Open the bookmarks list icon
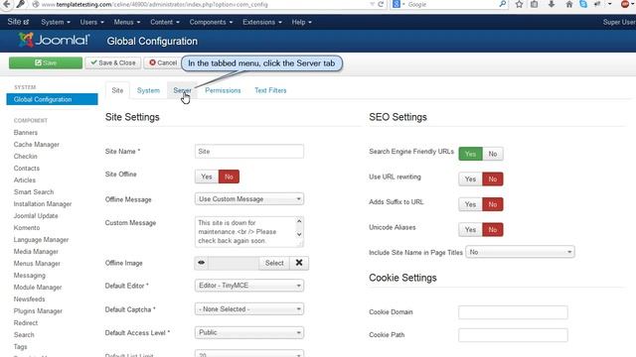The height and width of the screenshot is (357, 636). pyautogui.click(x=535, y=4)
